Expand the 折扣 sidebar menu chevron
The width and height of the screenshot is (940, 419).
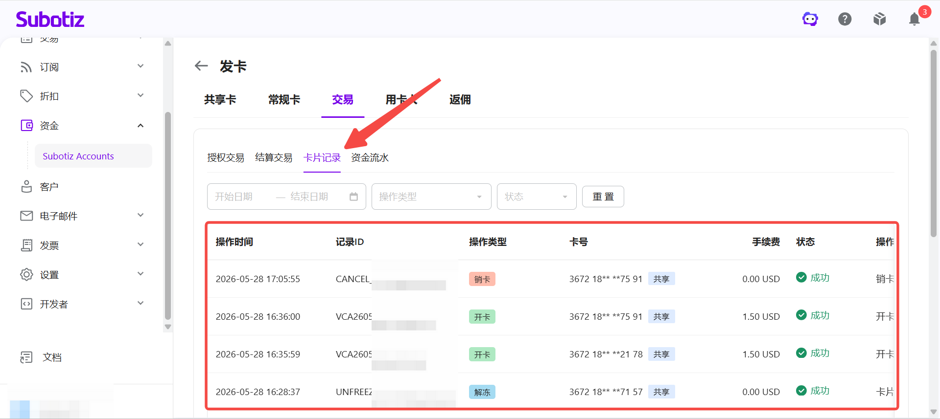[141, 95]
